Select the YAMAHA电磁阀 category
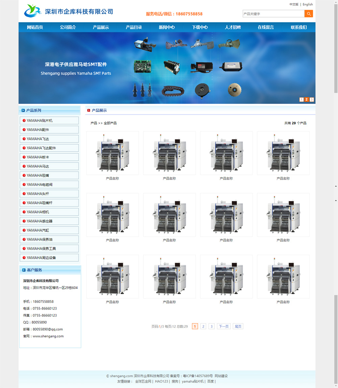The image size is (338, 388). [49, 185]
